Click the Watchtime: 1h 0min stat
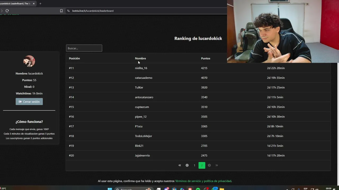This screenshot has height=190, width=339. click(x=29, y=93)
